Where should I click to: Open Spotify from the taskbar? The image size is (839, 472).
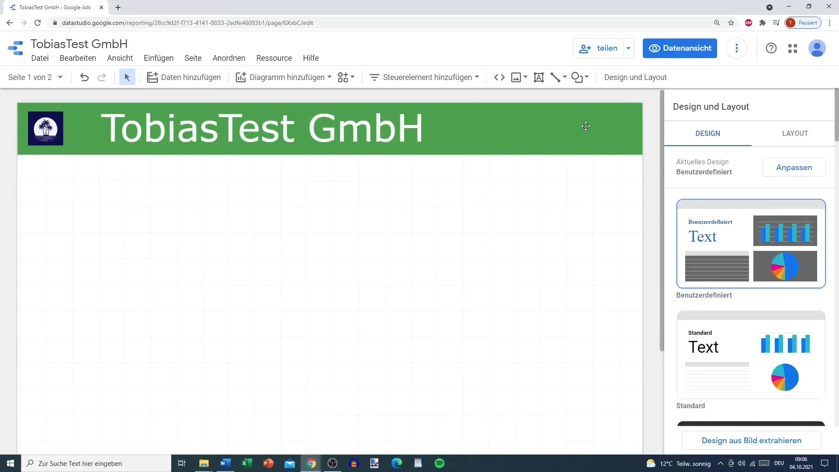pos(440,463)
